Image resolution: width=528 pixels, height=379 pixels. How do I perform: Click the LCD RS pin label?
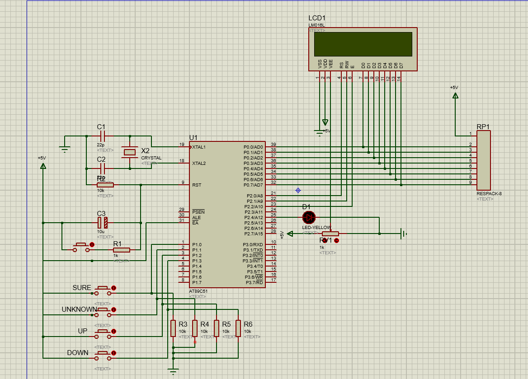click(341, 65)
